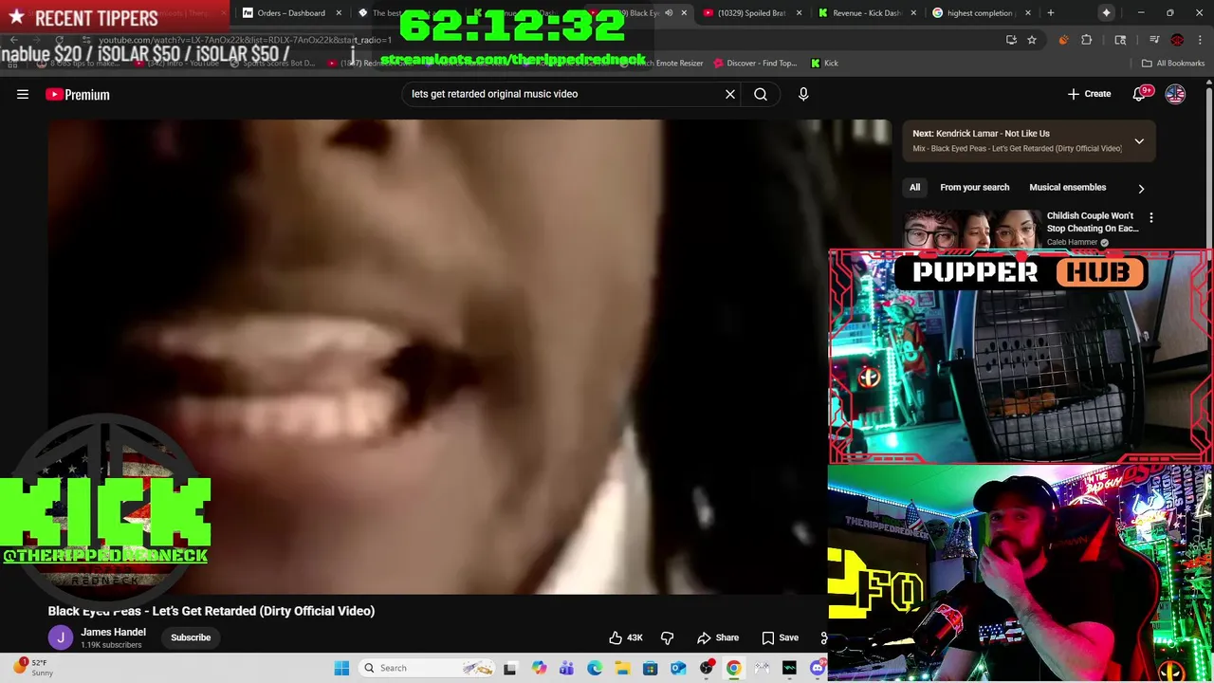The image size is (1214, 683).
Task: Open Microsoft Teams from the taskbar
Action: coord(566,668)
